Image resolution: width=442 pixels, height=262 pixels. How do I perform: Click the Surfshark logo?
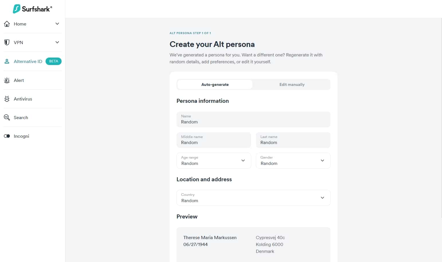point(32,9)
